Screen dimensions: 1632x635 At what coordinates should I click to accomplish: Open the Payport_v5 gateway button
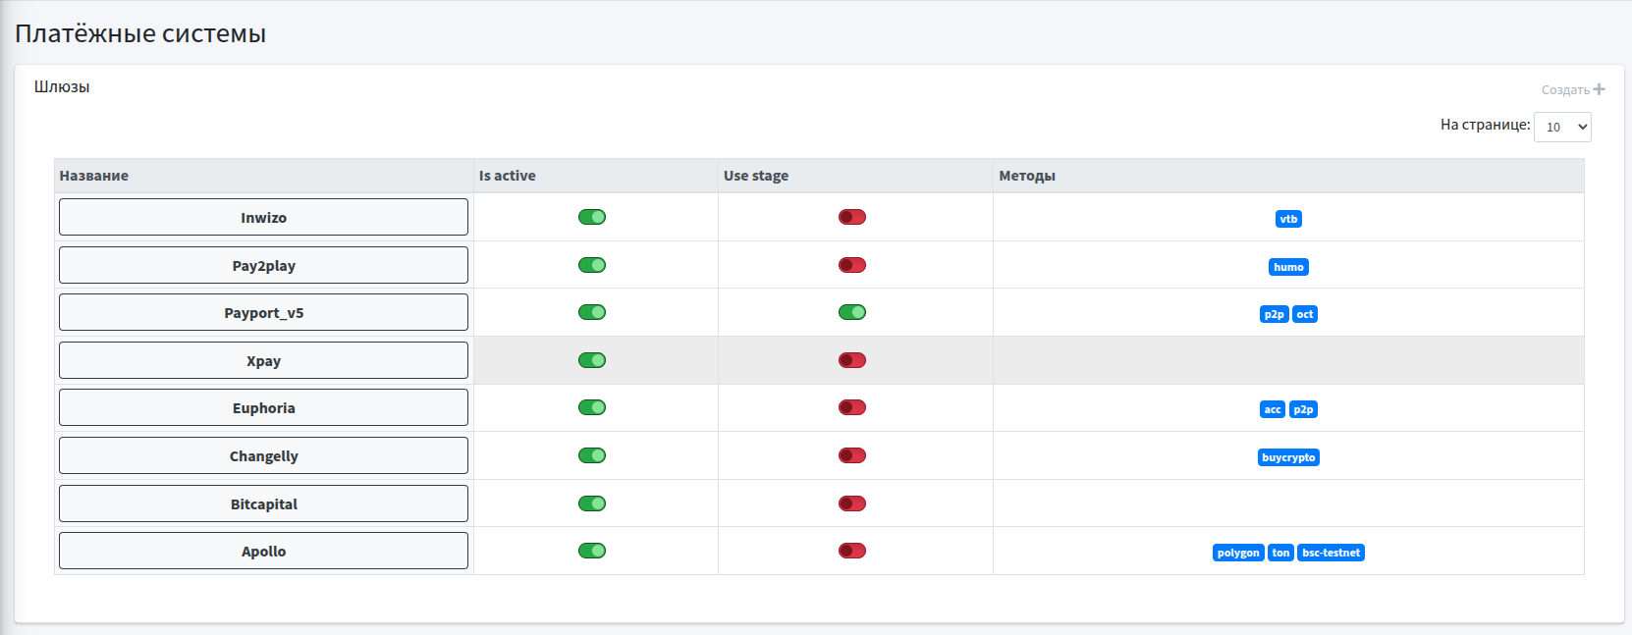pyautogui.click(x=263, y=312)
